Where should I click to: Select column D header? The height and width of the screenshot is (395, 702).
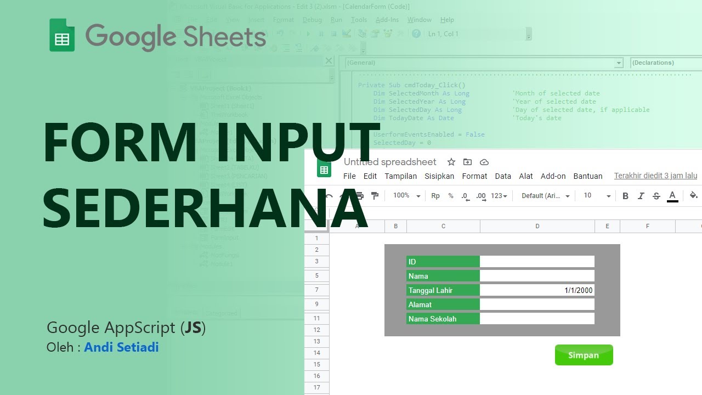click(537, 226)
